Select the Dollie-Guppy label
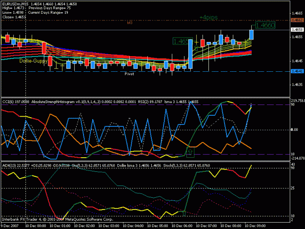The height and width of the screenshot is (229, 305). point(33,61)
